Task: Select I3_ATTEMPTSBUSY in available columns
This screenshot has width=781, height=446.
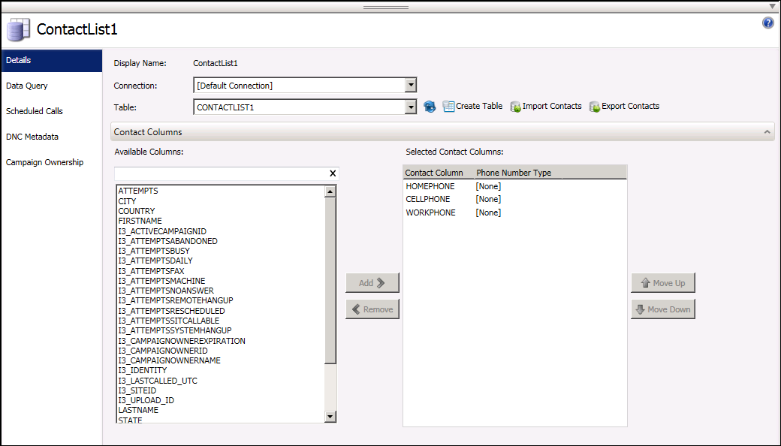Action: click(x=155, y=251)
